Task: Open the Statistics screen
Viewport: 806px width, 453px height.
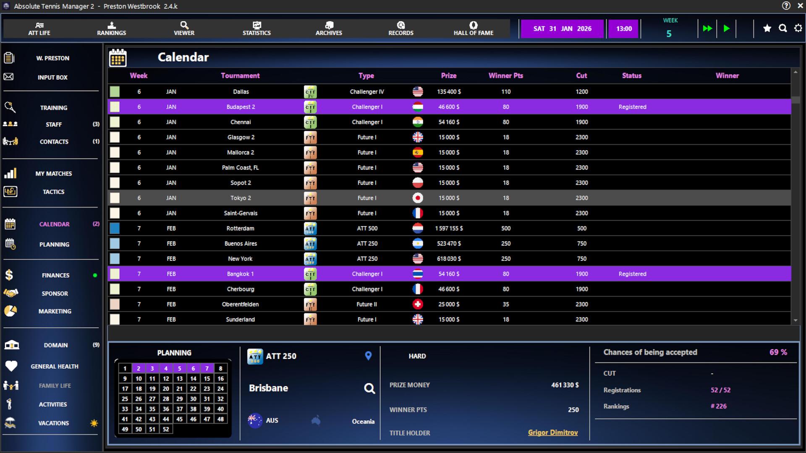Action: point(256,29)
